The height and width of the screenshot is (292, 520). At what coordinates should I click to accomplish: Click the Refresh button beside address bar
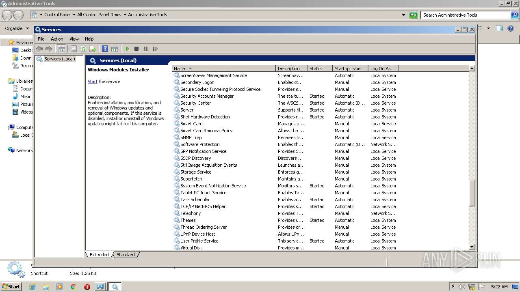(414, 15)
